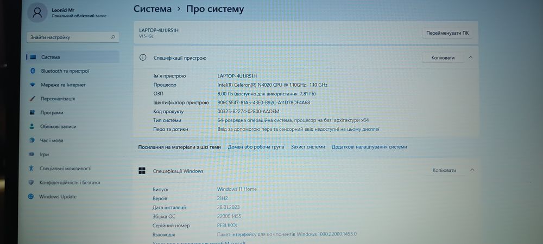543x244 pixels.
Task: Click the info icon beside Специфікації пристрою
Action: pos(143,57)
